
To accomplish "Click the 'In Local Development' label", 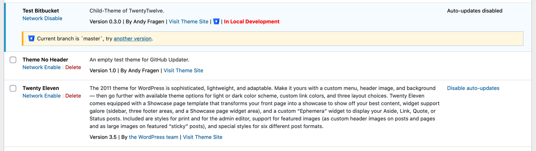I will (252, 22).
